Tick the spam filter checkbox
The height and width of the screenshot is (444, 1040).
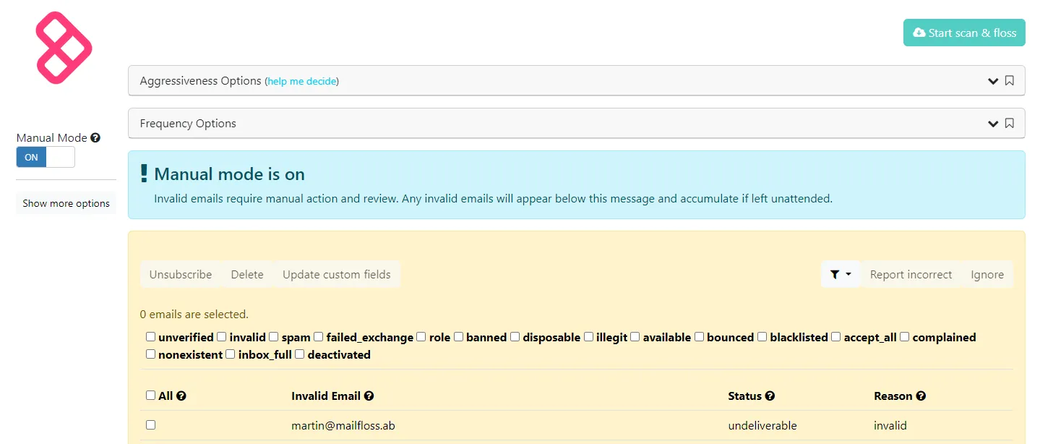(x=273, y=336)
